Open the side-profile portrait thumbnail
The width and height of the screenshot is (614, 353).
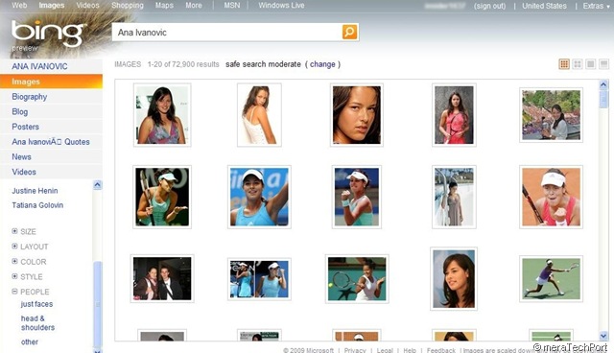point(454,278)
